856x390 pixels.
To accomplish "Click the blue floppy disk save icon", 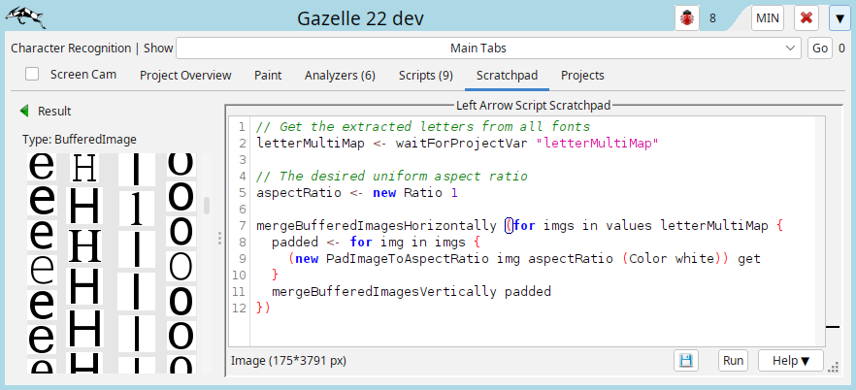I will pyautogui.click(x=686, y=361).
